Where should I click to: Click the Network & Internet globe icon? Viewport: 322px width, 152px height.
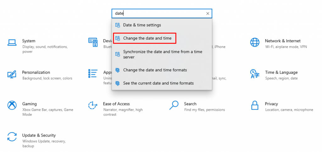(x=254, y=42)
